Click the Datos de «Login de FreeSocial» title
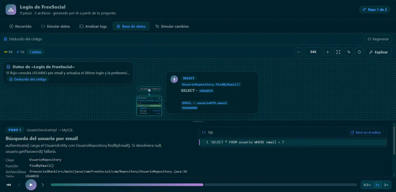The image size is (396, 192). pyautogui.click(x=43, y=67)
